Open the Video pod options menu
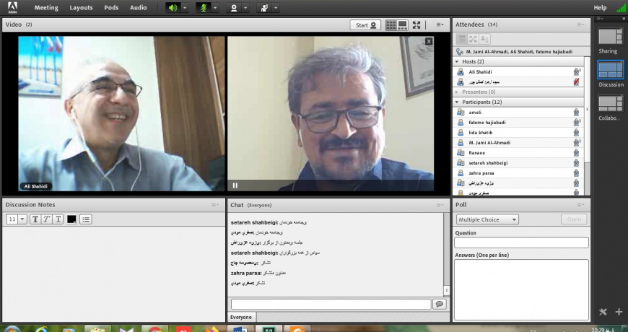 coord(440,25)
